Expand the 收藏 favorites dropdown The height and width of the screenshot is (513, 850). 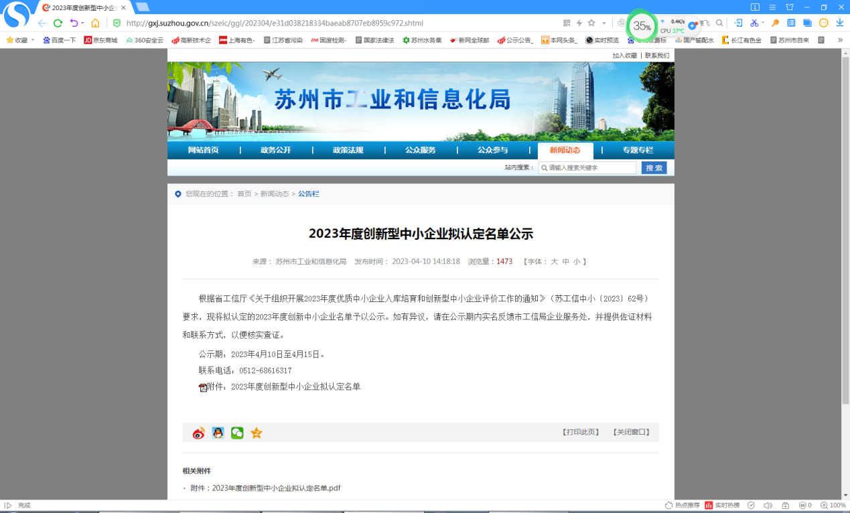[x=33, y=40]
